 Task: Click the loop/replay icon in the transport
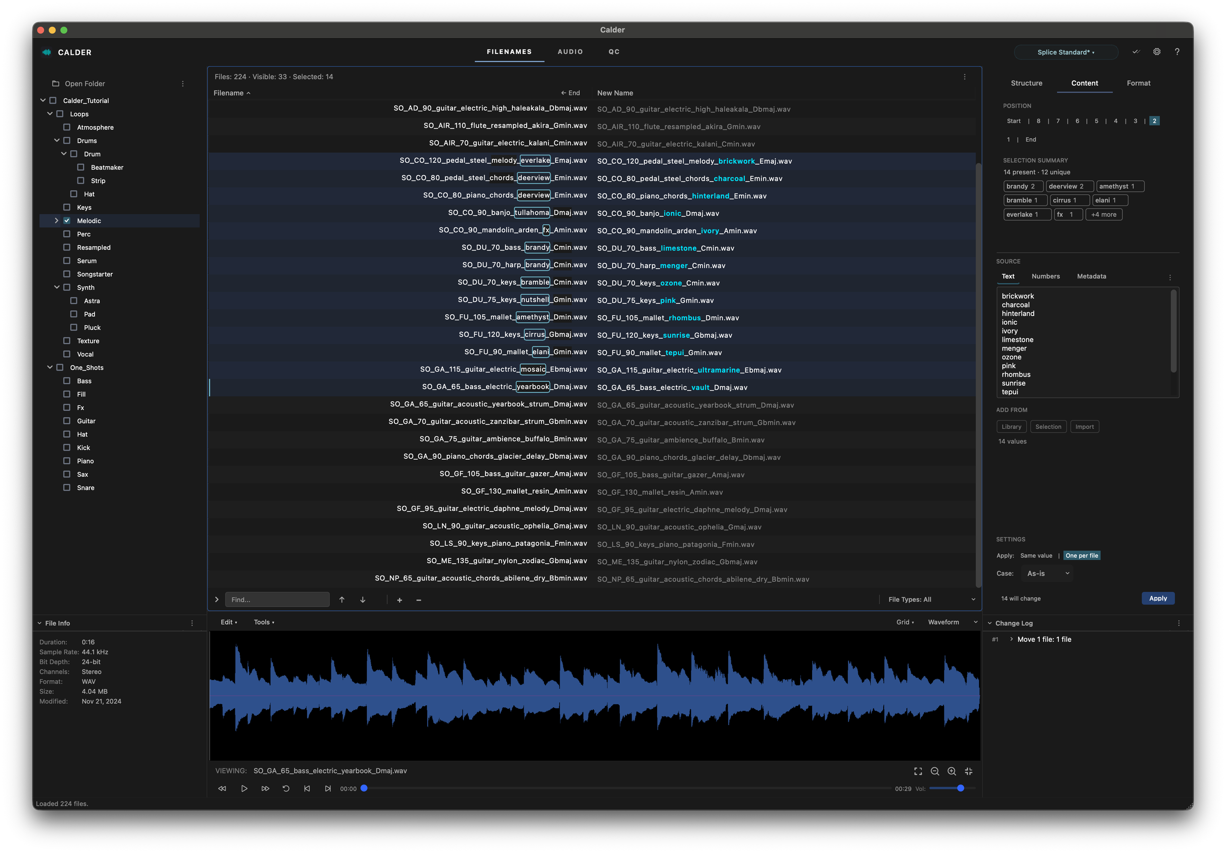pyautogui.click(x=286, y=788)
